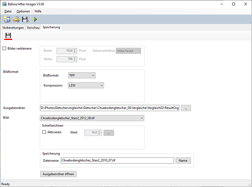This screenshot has height=187, width=252.
Task: Browse for Ausgabeordner with the ... button
Action: click(186, 108)
